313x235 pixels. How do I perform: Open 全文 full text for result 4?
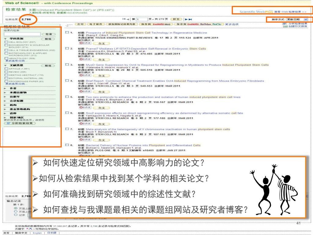coord(101,92)
